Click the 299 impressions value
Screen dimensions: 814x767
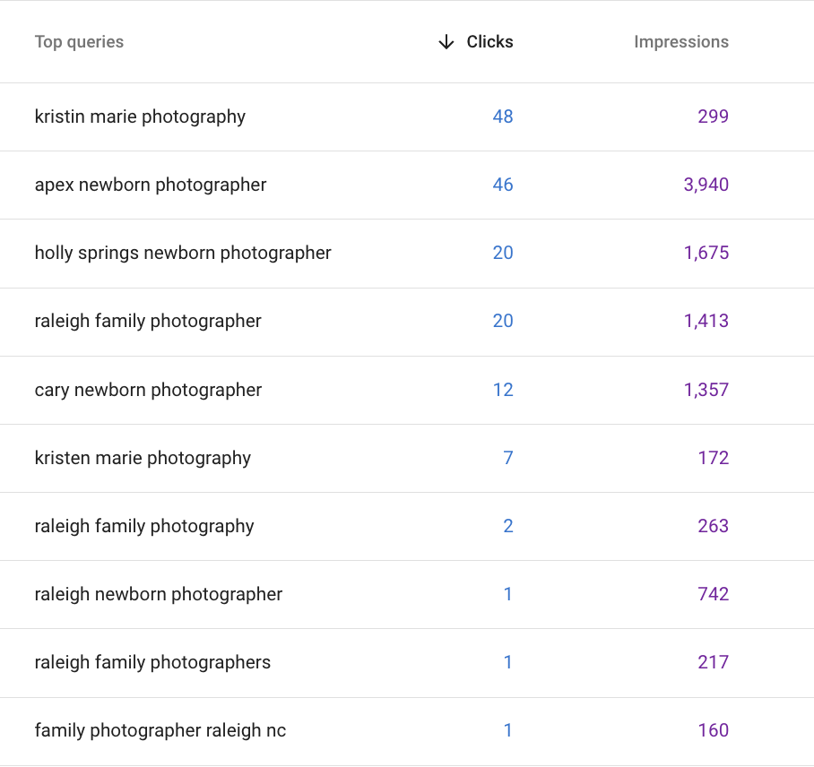coord(713,116)
